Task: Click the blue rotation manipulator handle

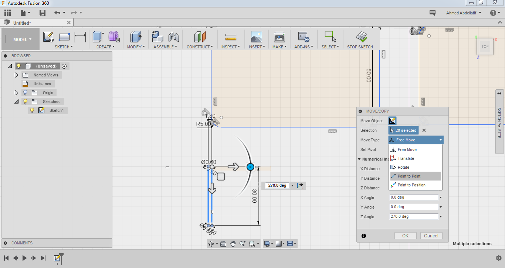Action: 250,167
